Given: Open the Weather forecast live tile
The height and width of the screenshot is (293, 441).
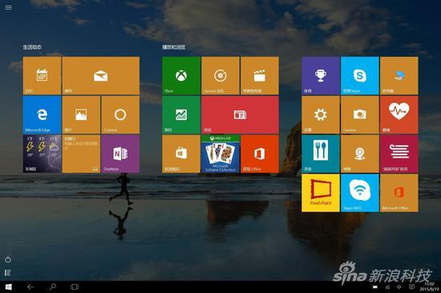Looking at the screenshot, I should pyautogui.click(x=42, y=154).
